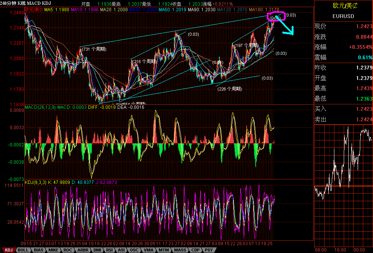Select the ASI tab

click(121, 250)
